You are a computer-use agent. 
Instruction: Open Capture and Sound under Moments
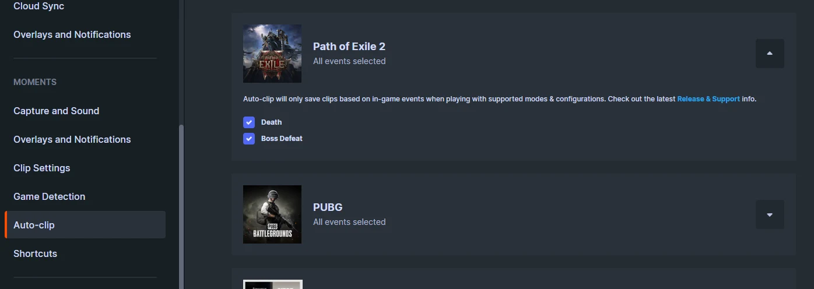point(57,111)
